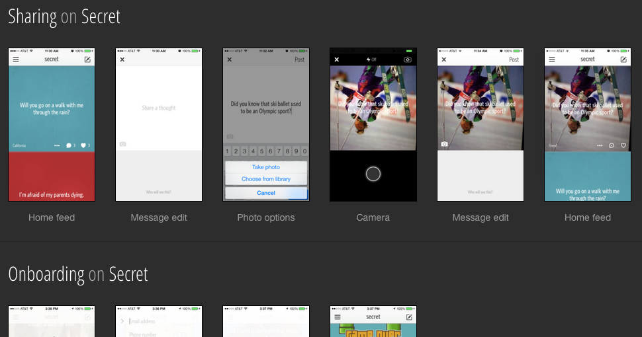Click comment icon on Friend ski post
This screenshot has width=642, height=337.
(612, 145)
